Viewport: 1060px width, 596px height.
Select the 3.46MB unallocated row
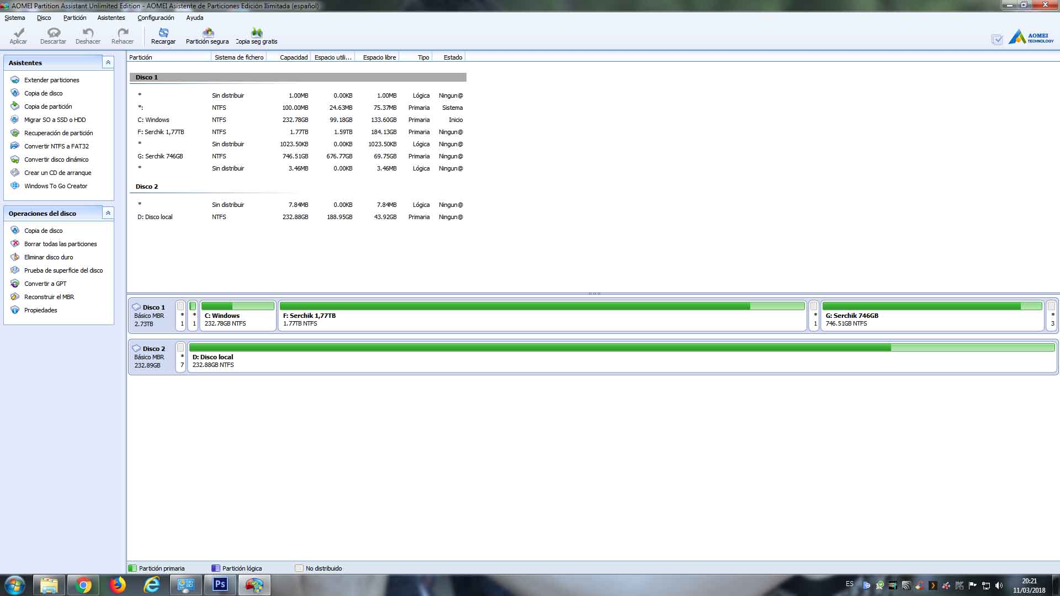(298, 168)
